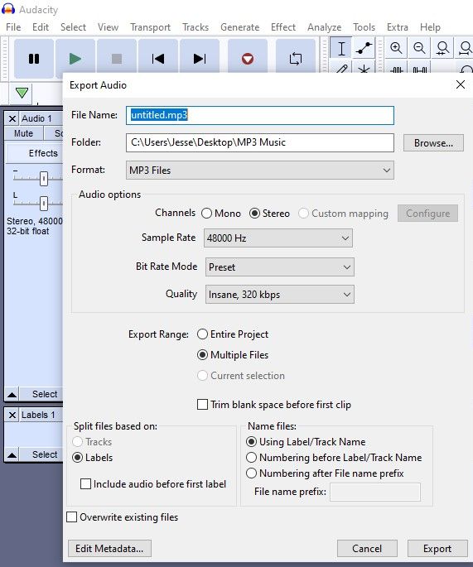The width and height of the screenshot is (473, 567).
Task: Click the Stop button
Action: pyautogui.click(x=117, y=58)
